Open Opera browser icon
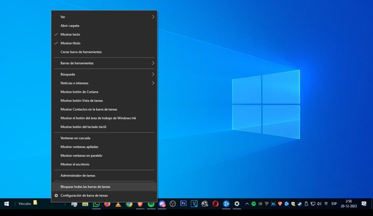 click(215, 204)
